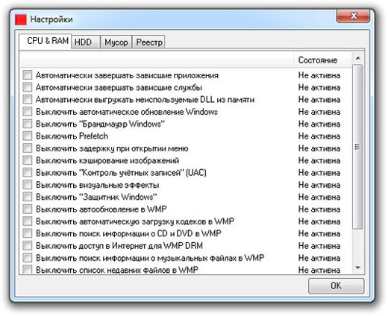
Task: Check 'Контроль учётных записей (UAC)' checkbox
Action: [28, 172]
